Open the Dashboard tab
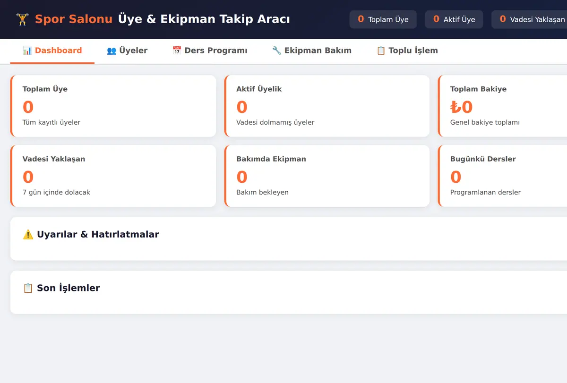The width and height of the screenshot is (567, 383). pos(52,51)
